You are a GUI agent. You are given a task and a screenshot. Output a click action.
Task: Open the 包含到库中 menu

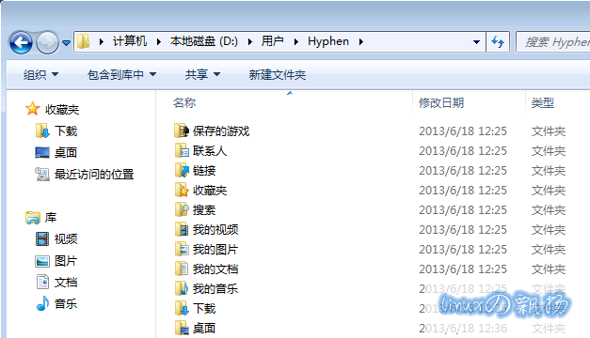(x=121, y=75)
